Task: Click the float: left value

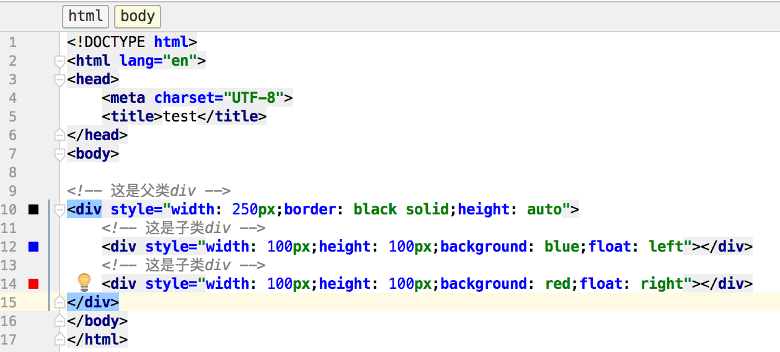Action: point(636,247)
